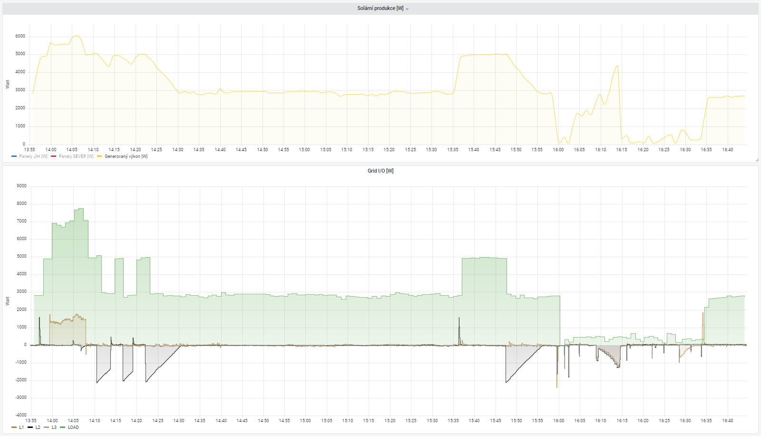Toggle the L3 series in Grid I/O legend
This screenshot has width=761, height=436.
[x=54, y=427]
